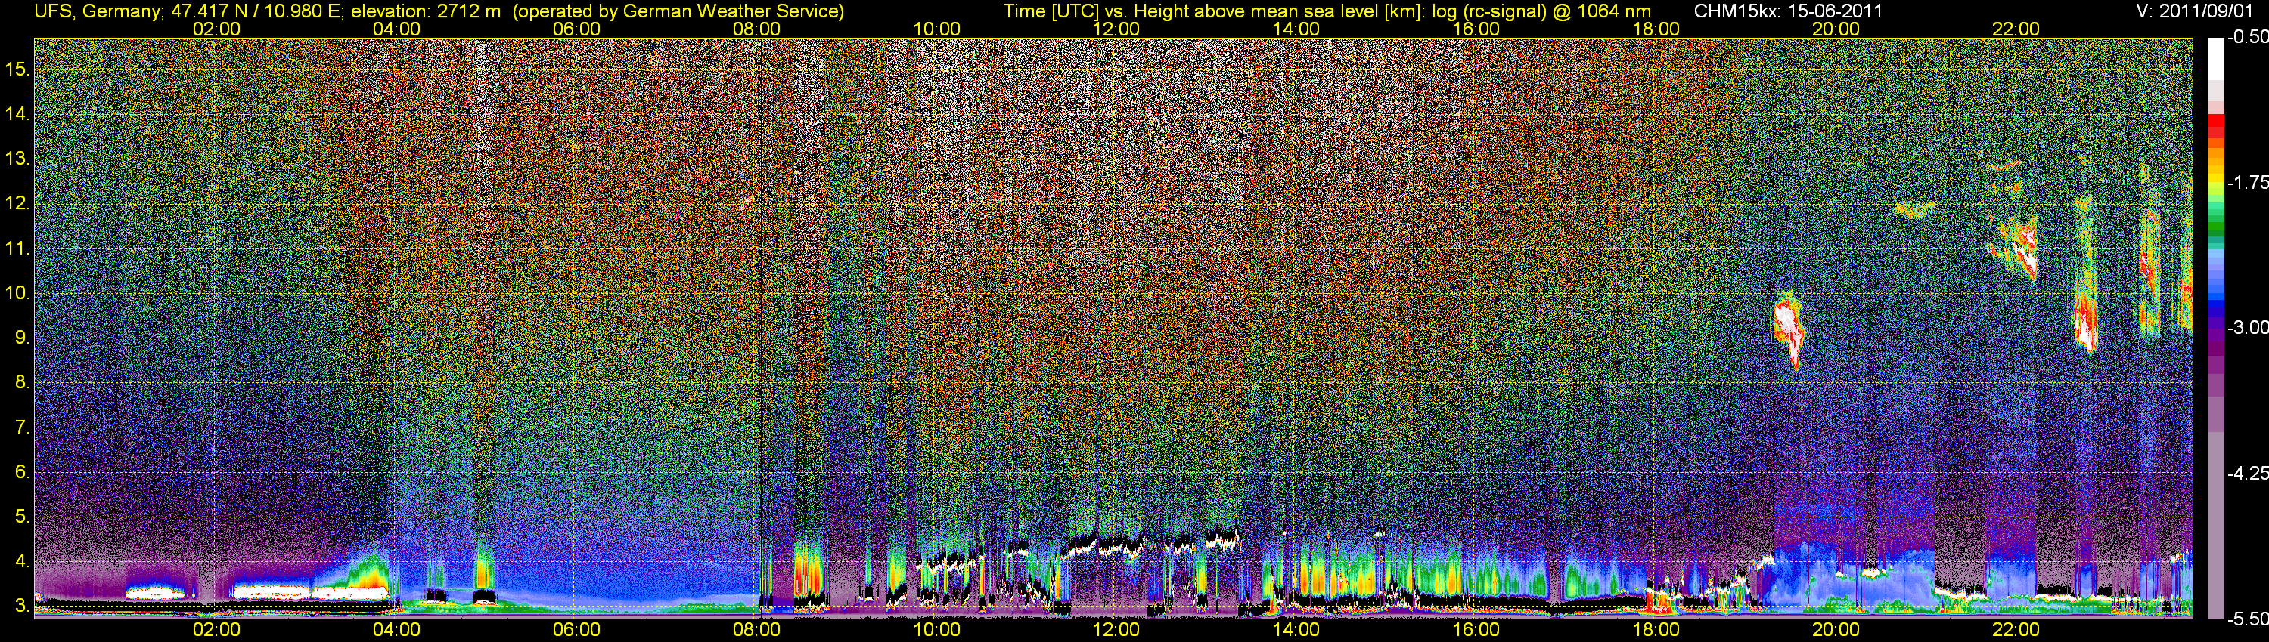Viewport: 2269px width, 642px height.
Task: Click the 12:00 label on top time axis
Action: 1116,29
